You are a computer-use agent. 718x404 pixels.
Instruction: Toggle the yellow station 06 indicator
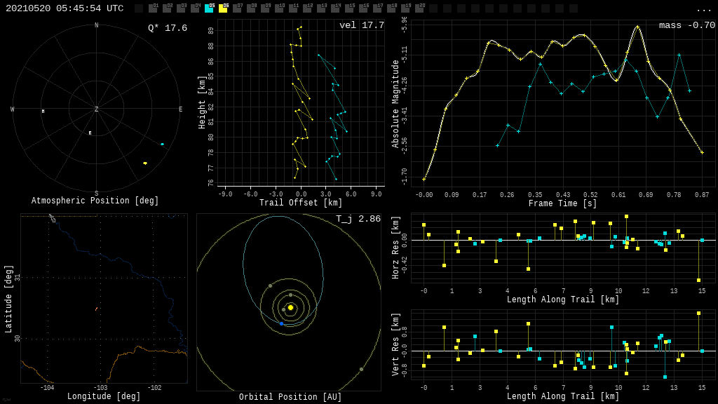pyautogui.click(x=223, y=8)
